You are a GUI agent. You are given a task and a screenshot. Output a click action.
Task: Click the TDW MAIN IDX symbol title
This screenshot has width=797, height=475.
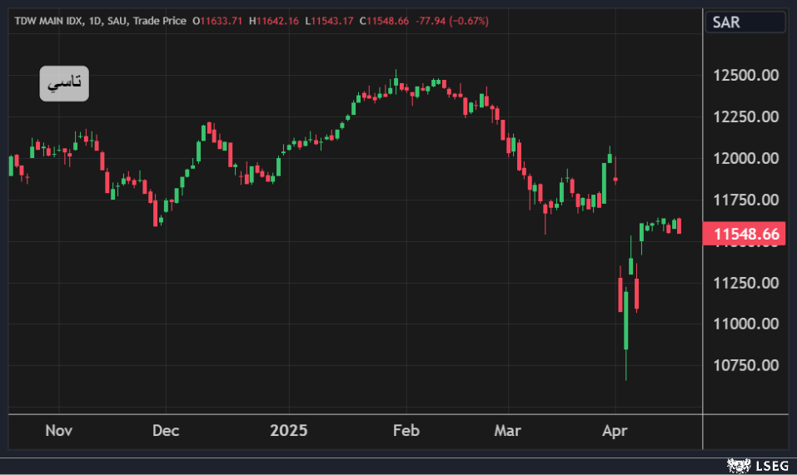pyautogui.click(x=47, y=20)
